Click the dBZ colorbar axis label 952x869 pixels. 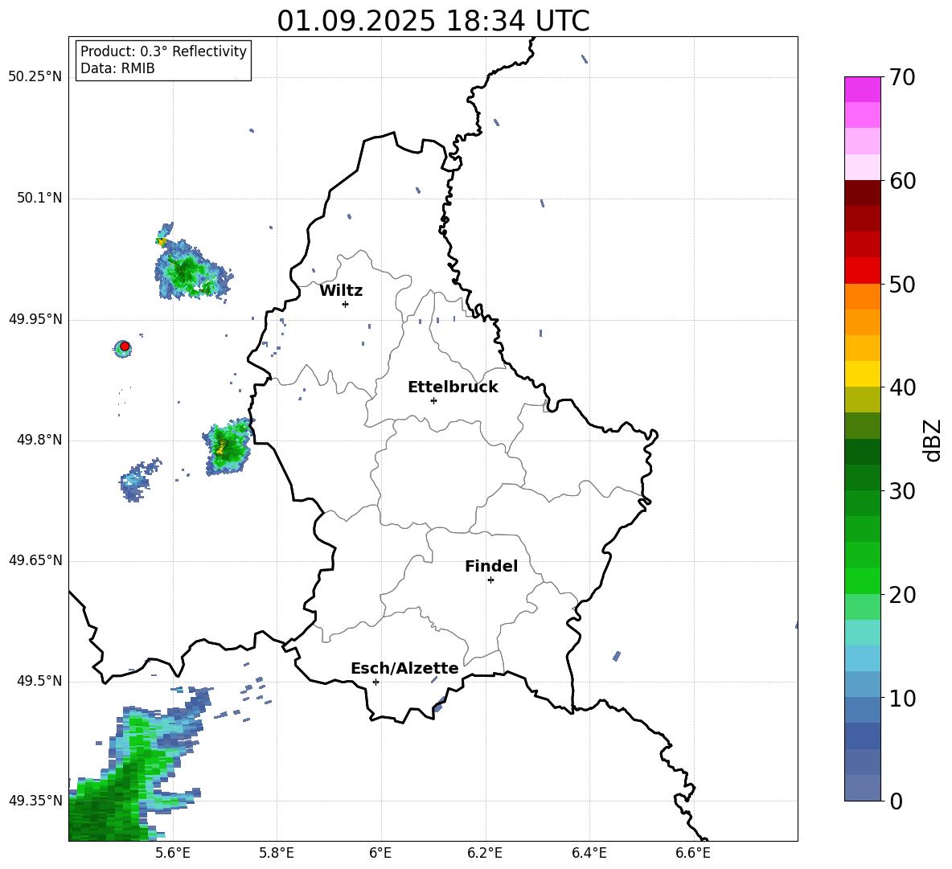click(931, 440)
